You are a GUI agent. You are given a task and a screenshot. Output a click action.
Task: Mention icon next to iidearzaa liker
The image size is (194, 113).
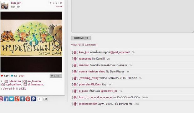coord(6,81)
